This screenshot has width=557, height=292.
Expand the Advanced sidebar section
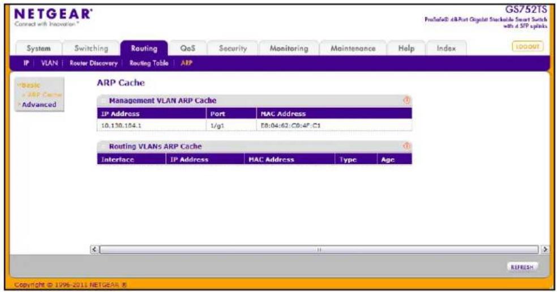[x=38, y=104]
